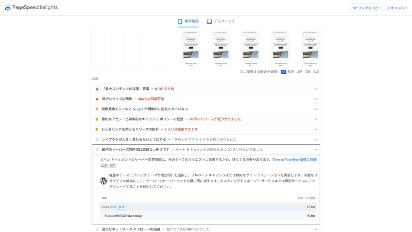
Task: Click the LCP tag badge under description
Action: (104, 166)
